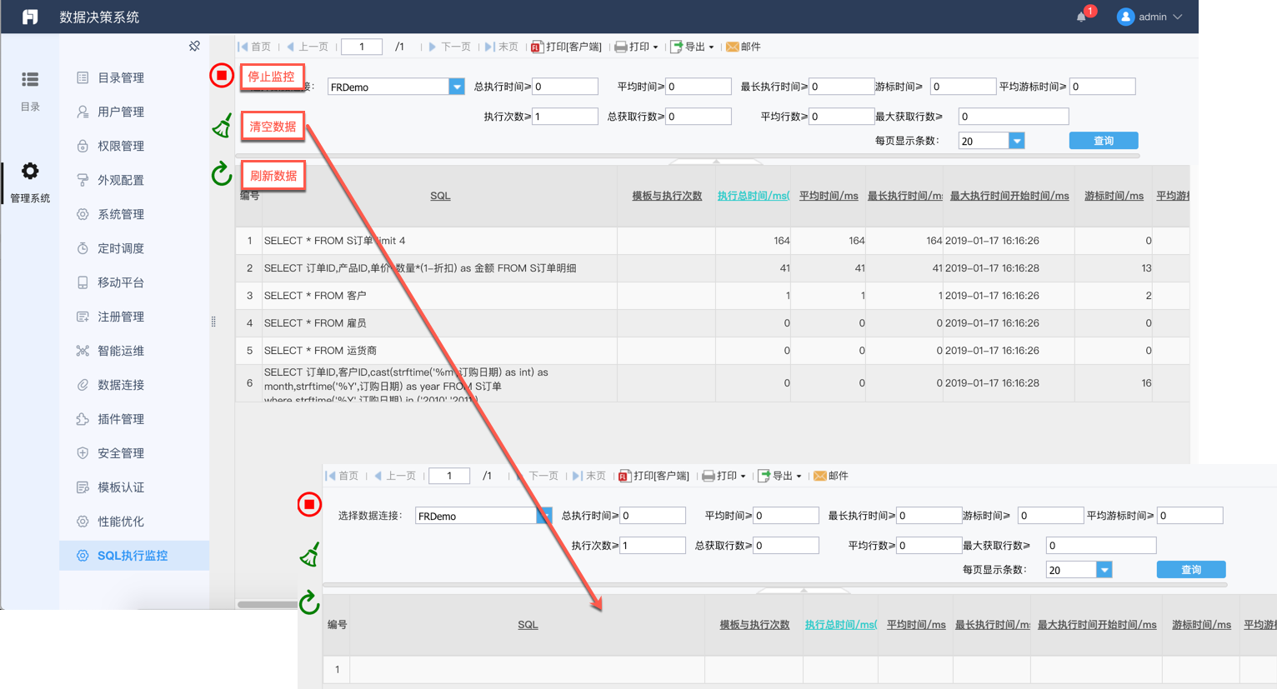Click the 查询 button in upper panel
Image resolution: width=1277 pixels, height=689 pixels.
pyautogui.click(x=1104, y=141)
